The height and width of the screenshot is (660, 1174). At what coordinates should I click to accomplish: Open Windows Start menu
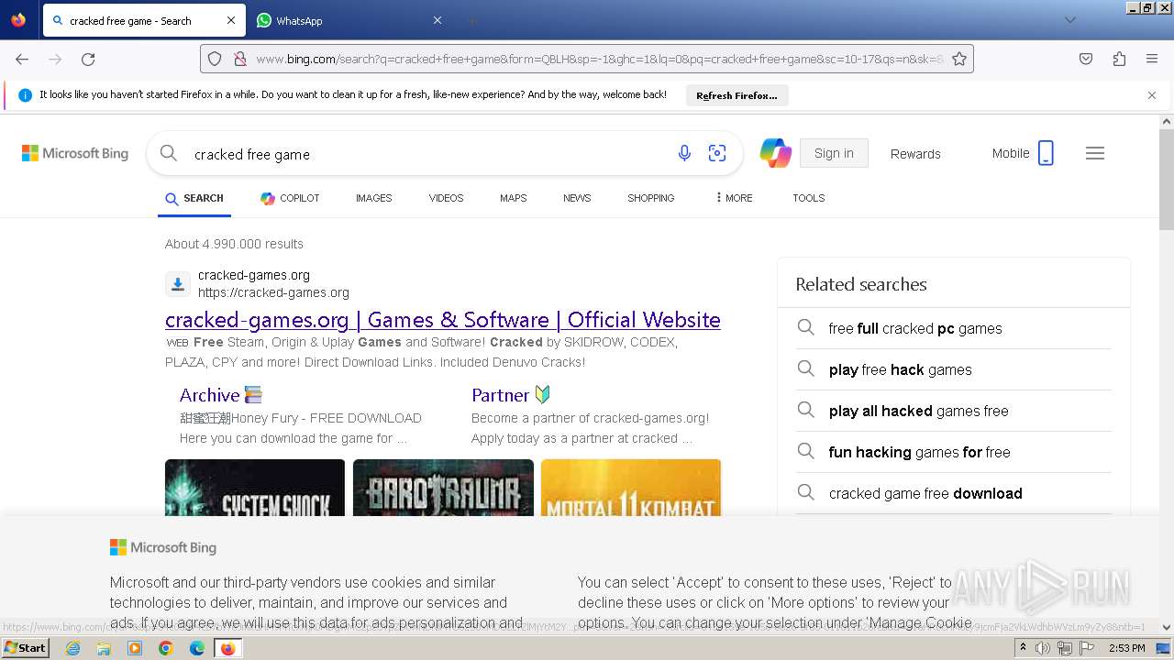coord(26,648)
